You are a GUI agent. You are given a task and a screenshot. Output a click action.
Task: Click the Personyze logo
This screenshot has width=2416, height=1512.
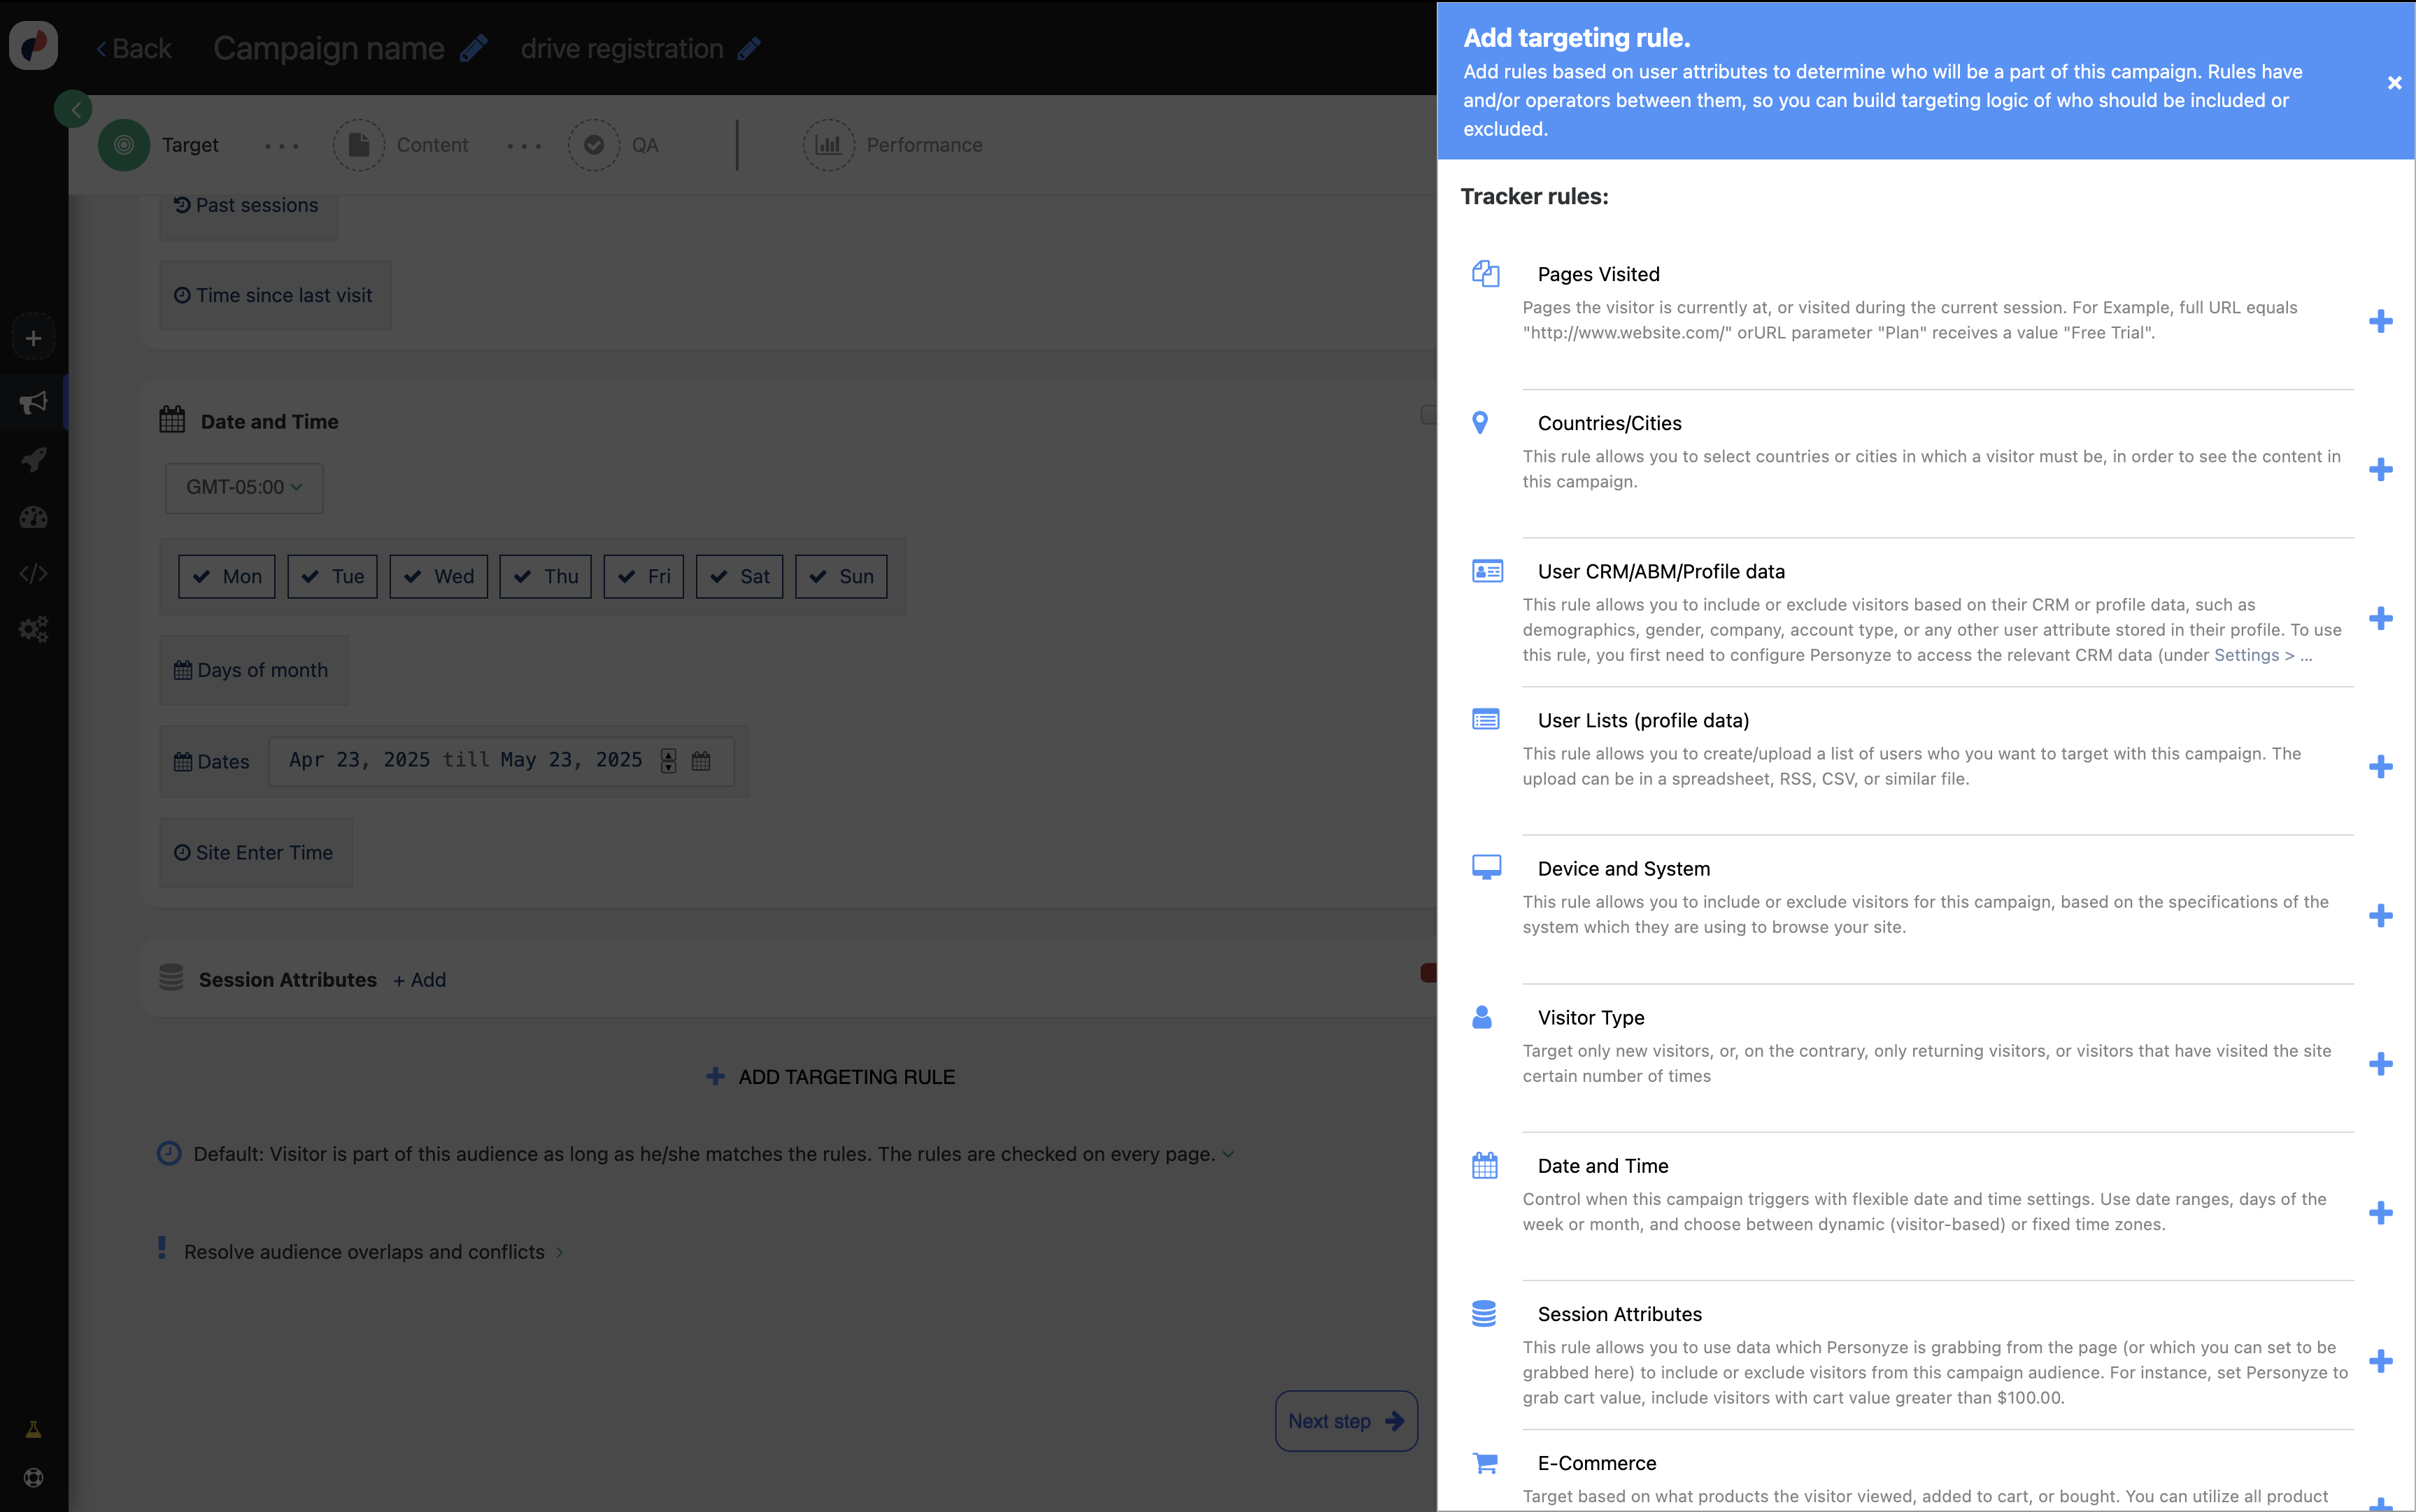point(33,45)
